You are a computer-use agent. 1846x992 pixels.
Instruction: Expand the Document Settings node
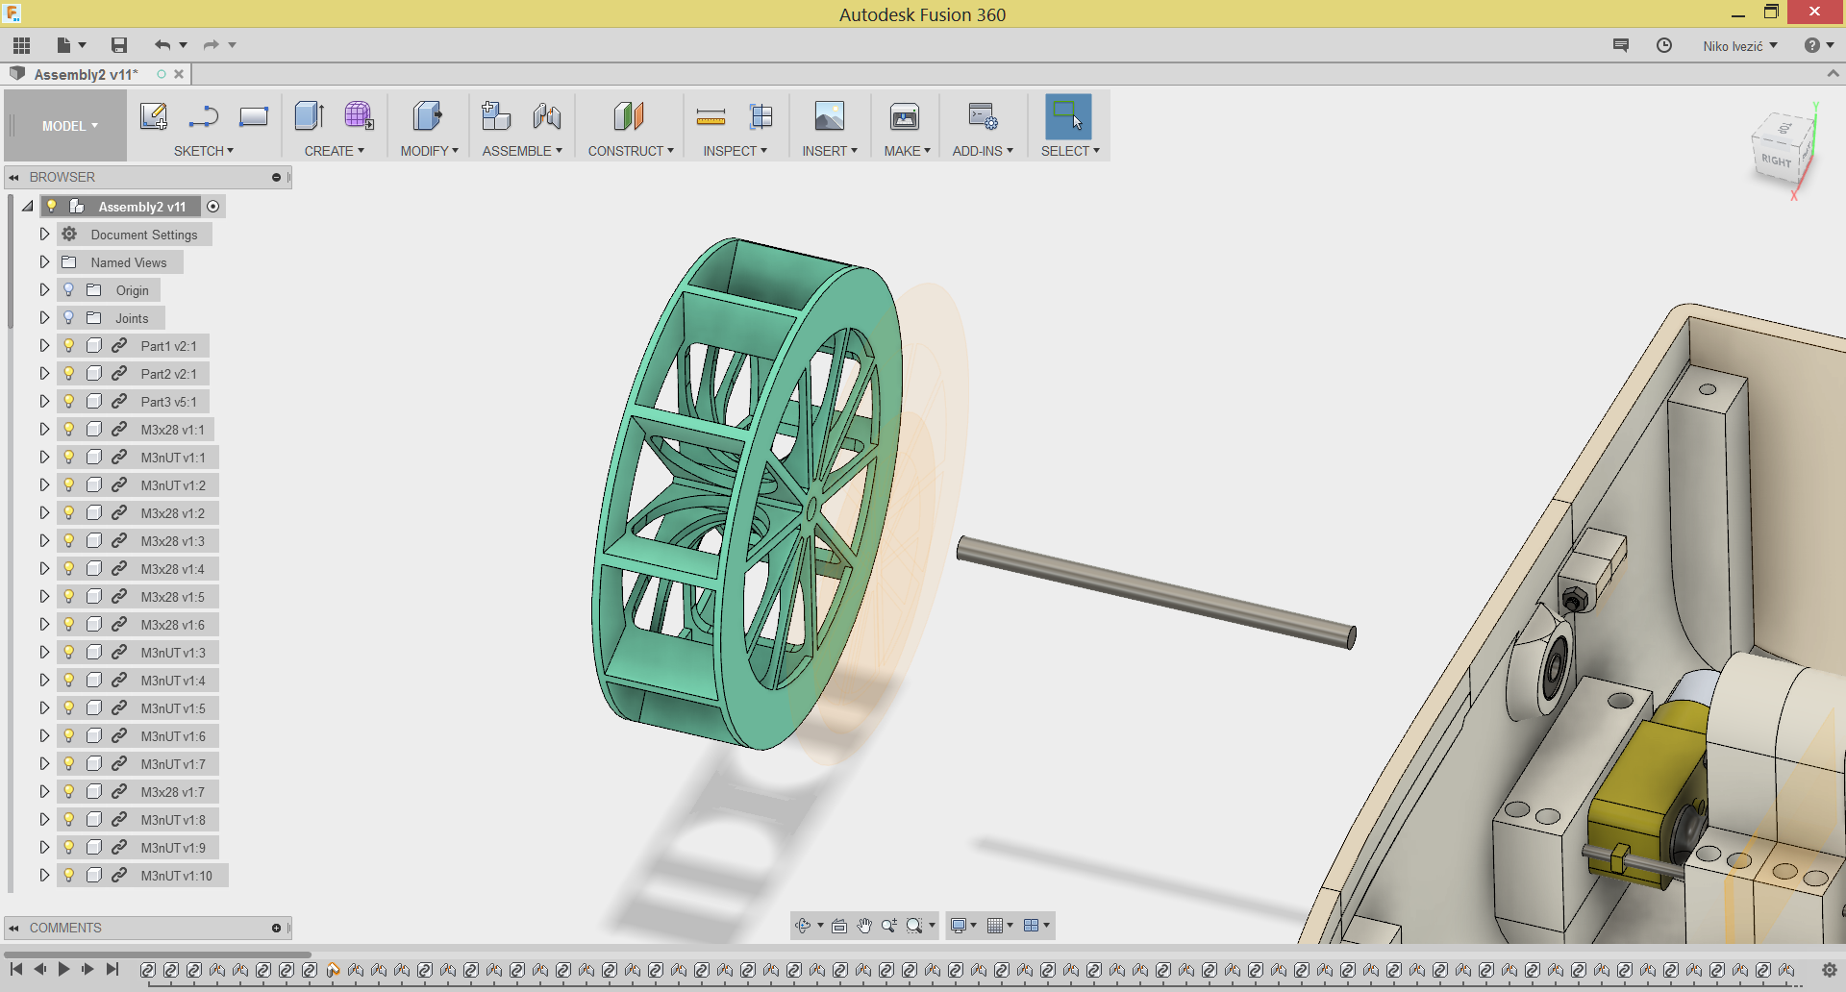tap(44, 234)
